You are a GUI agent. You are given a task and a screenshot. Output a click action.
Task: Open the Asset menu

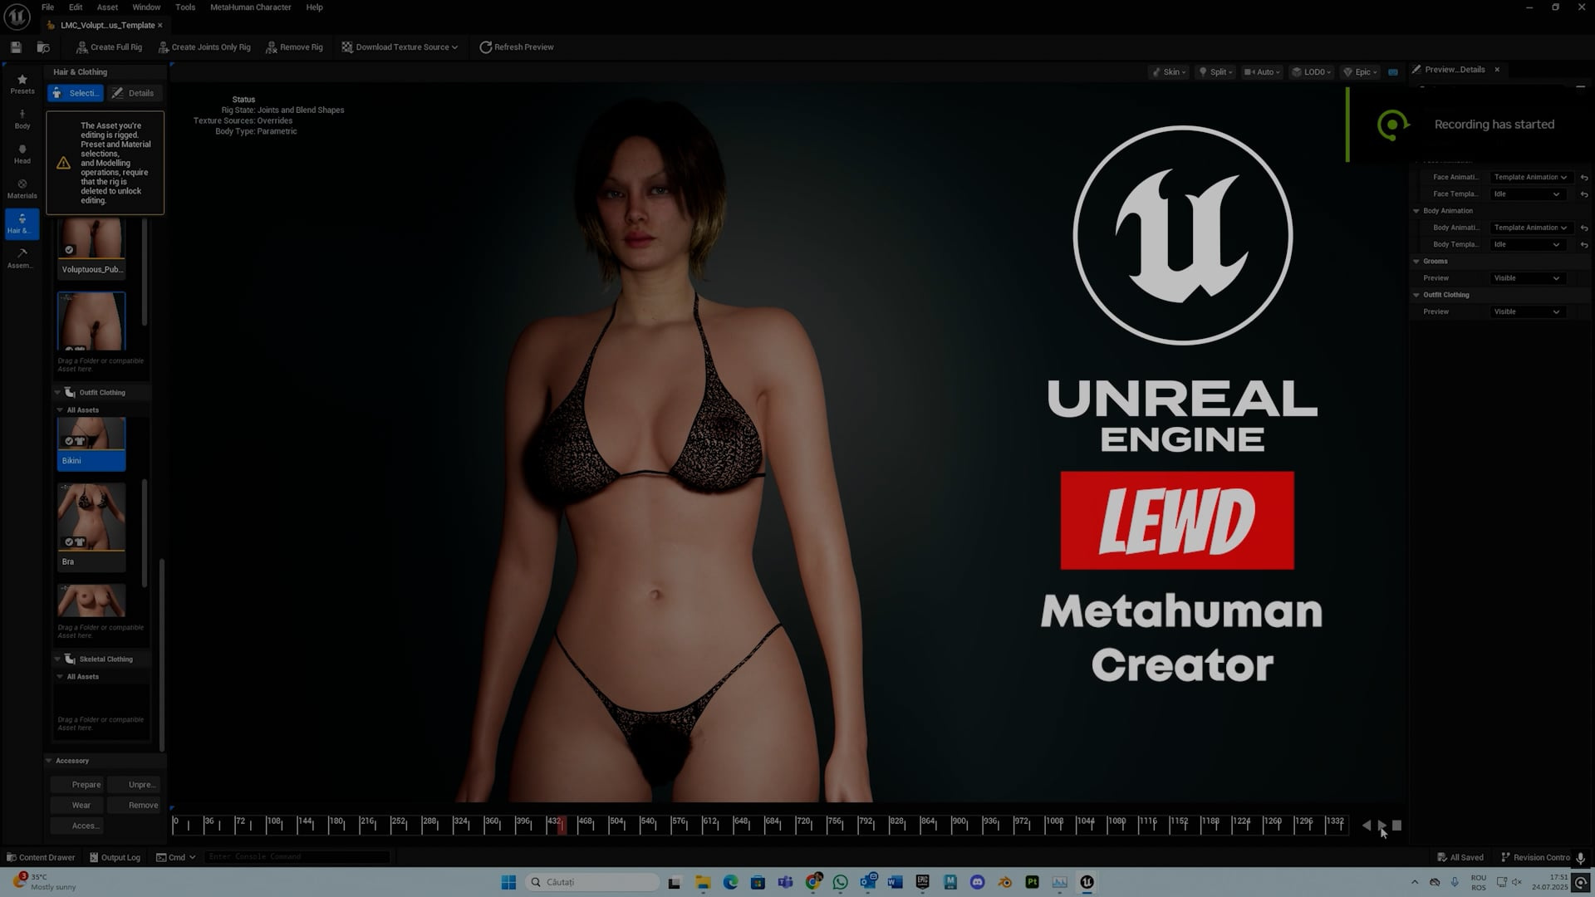[x=107, y=7]
